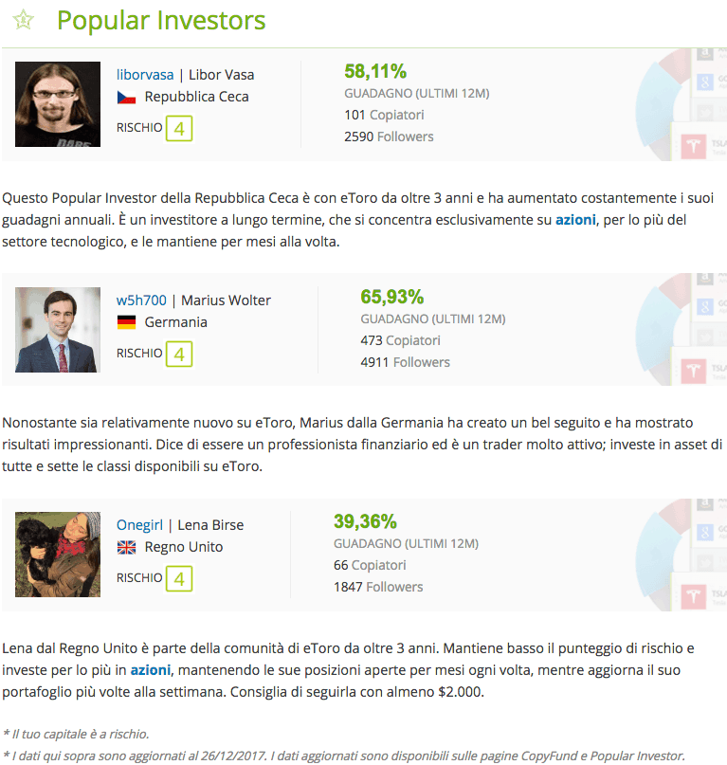Click the star icon beside Popular Investors
727x765 pixels.
[x=24, y=20]
